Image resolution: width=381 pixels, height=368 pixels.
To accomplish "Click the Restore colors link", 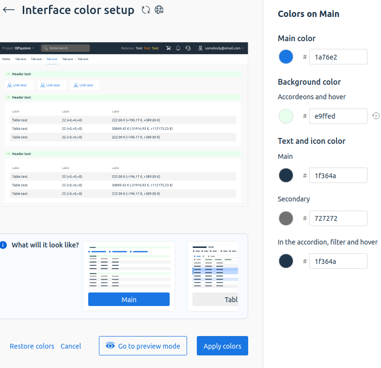I will 32,346.
